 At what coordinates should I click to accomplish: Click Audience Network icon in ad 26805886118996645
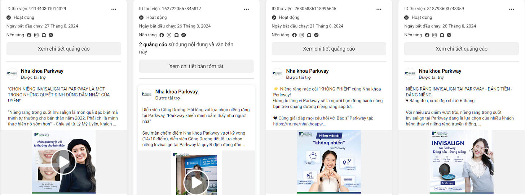coord(309,35)
